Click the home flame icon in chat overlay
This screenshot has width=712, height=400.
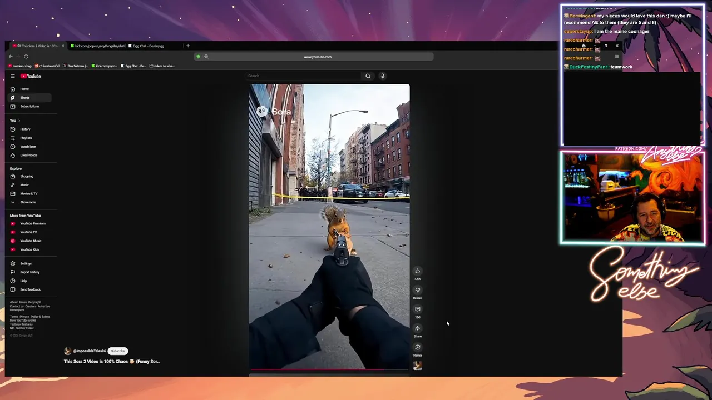(584, 46)
